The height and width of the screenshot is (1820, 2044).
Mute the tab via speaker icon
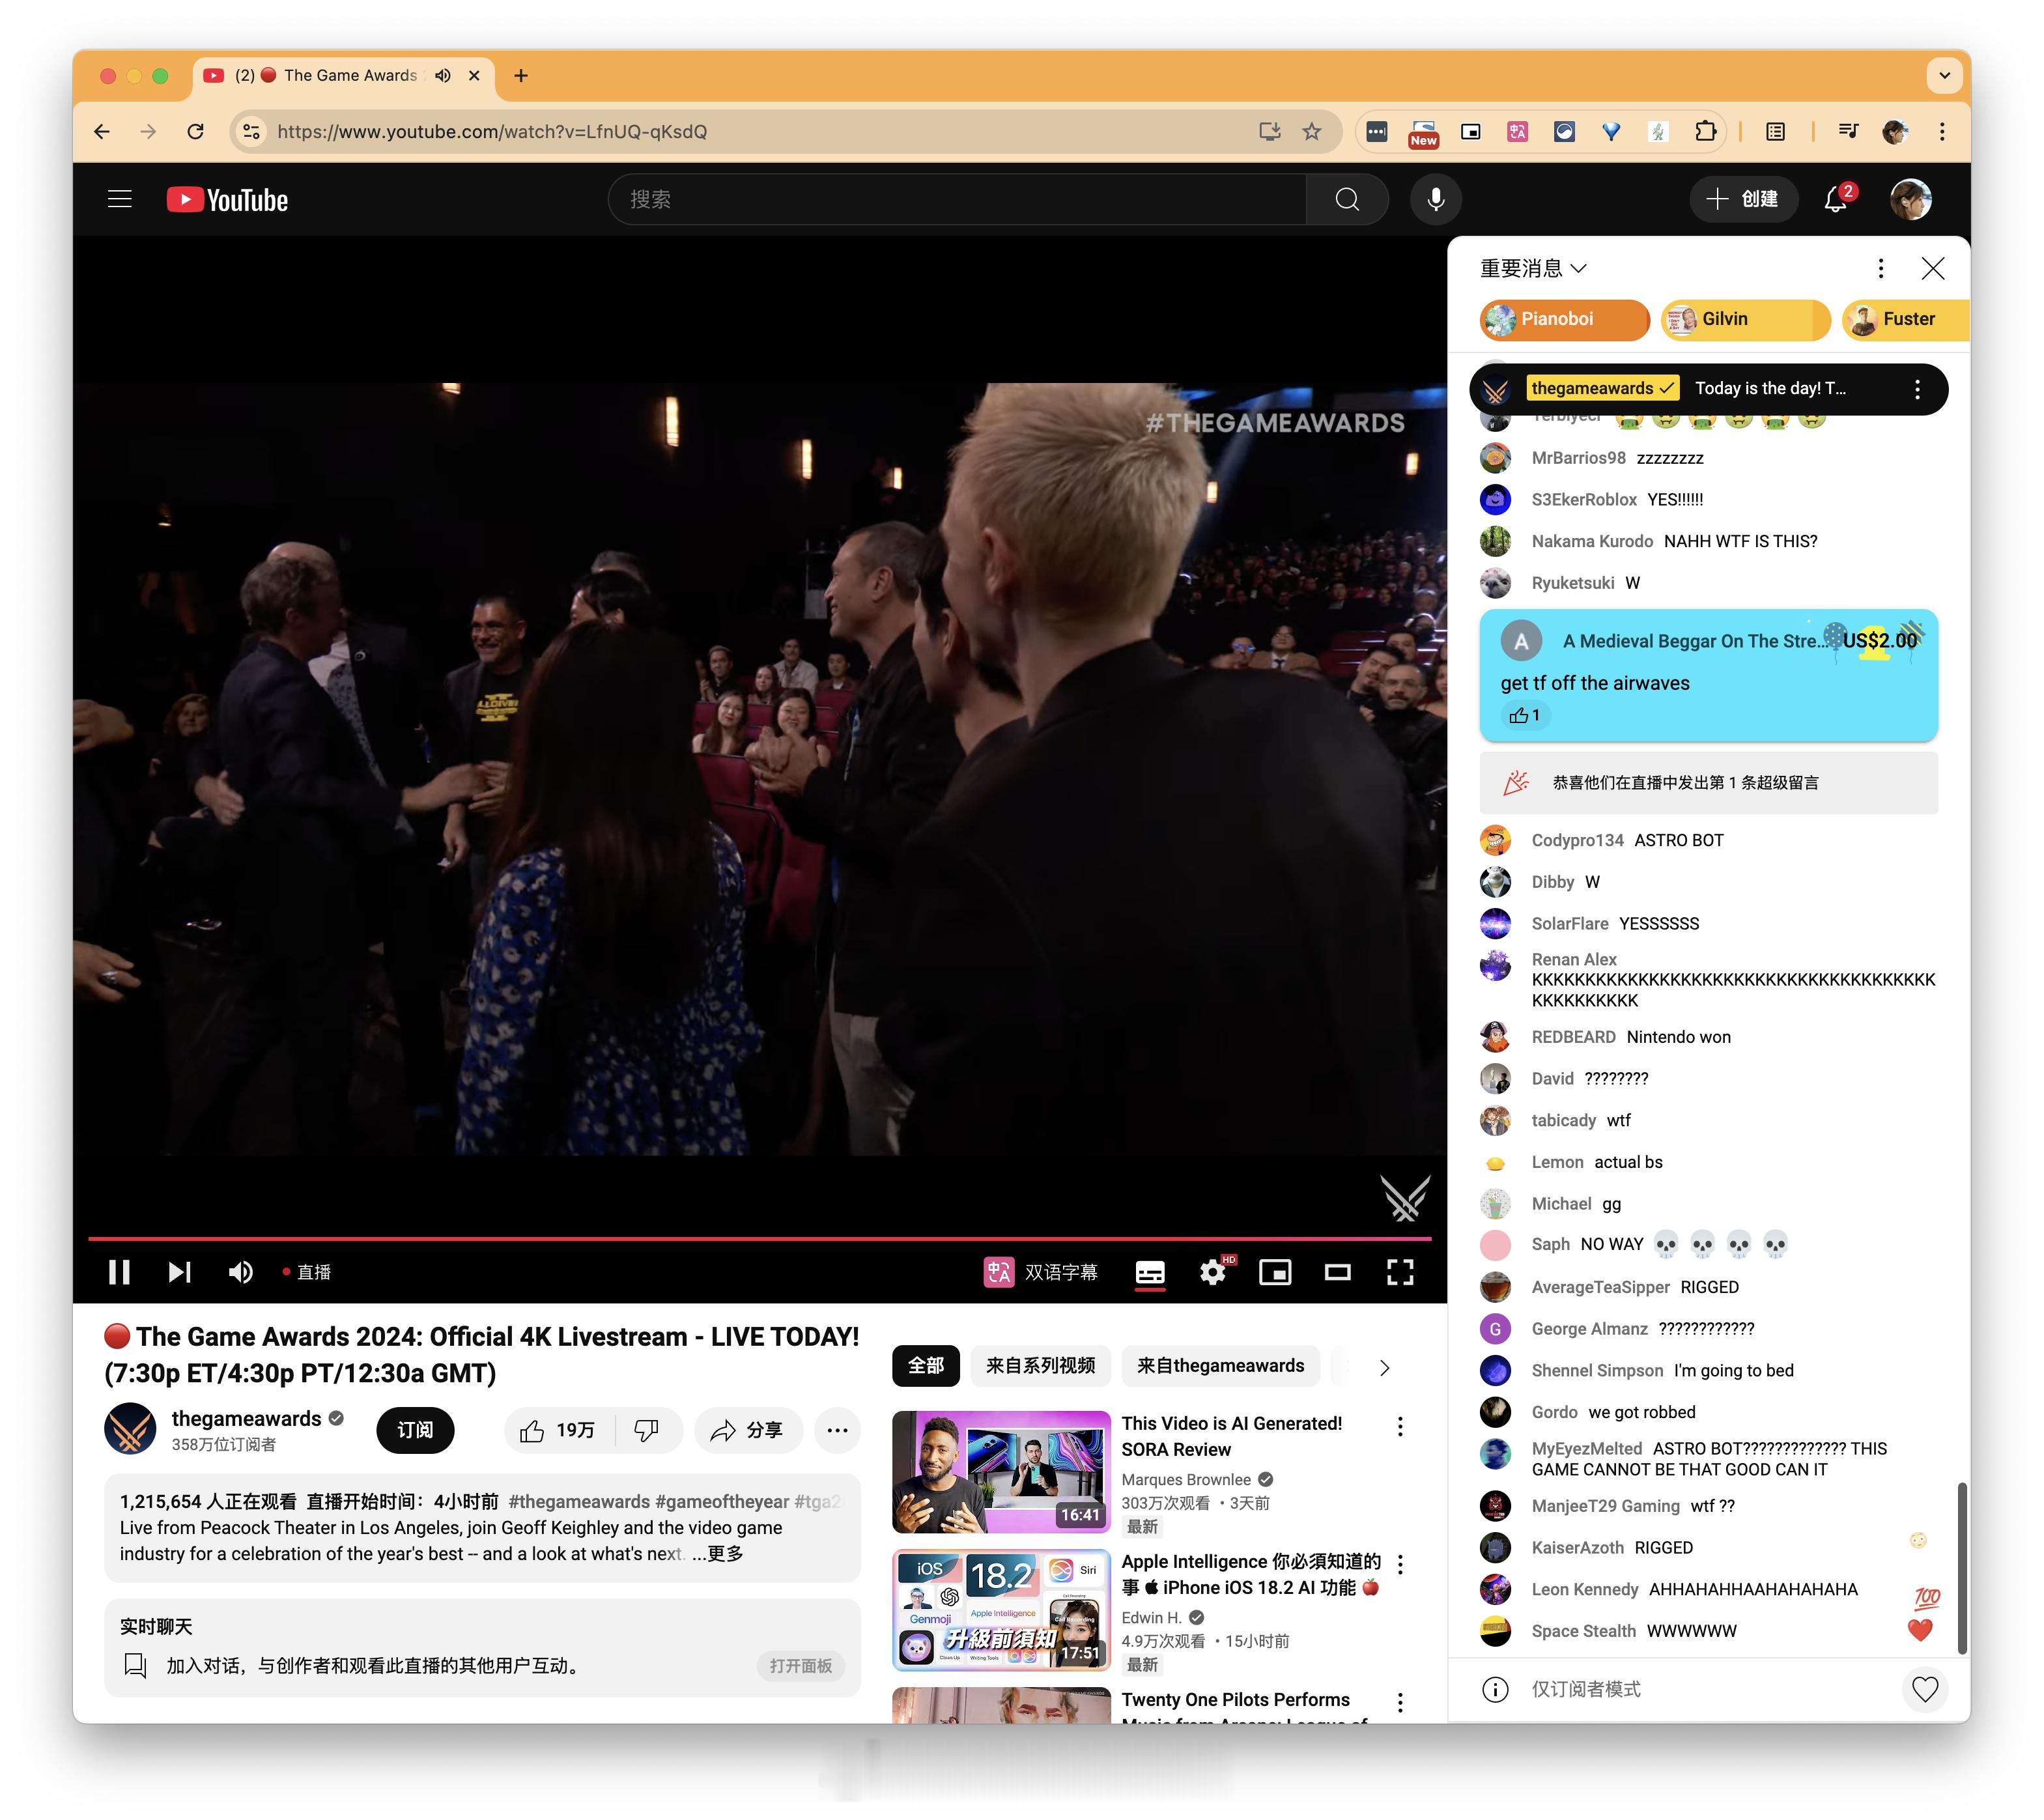443,76
